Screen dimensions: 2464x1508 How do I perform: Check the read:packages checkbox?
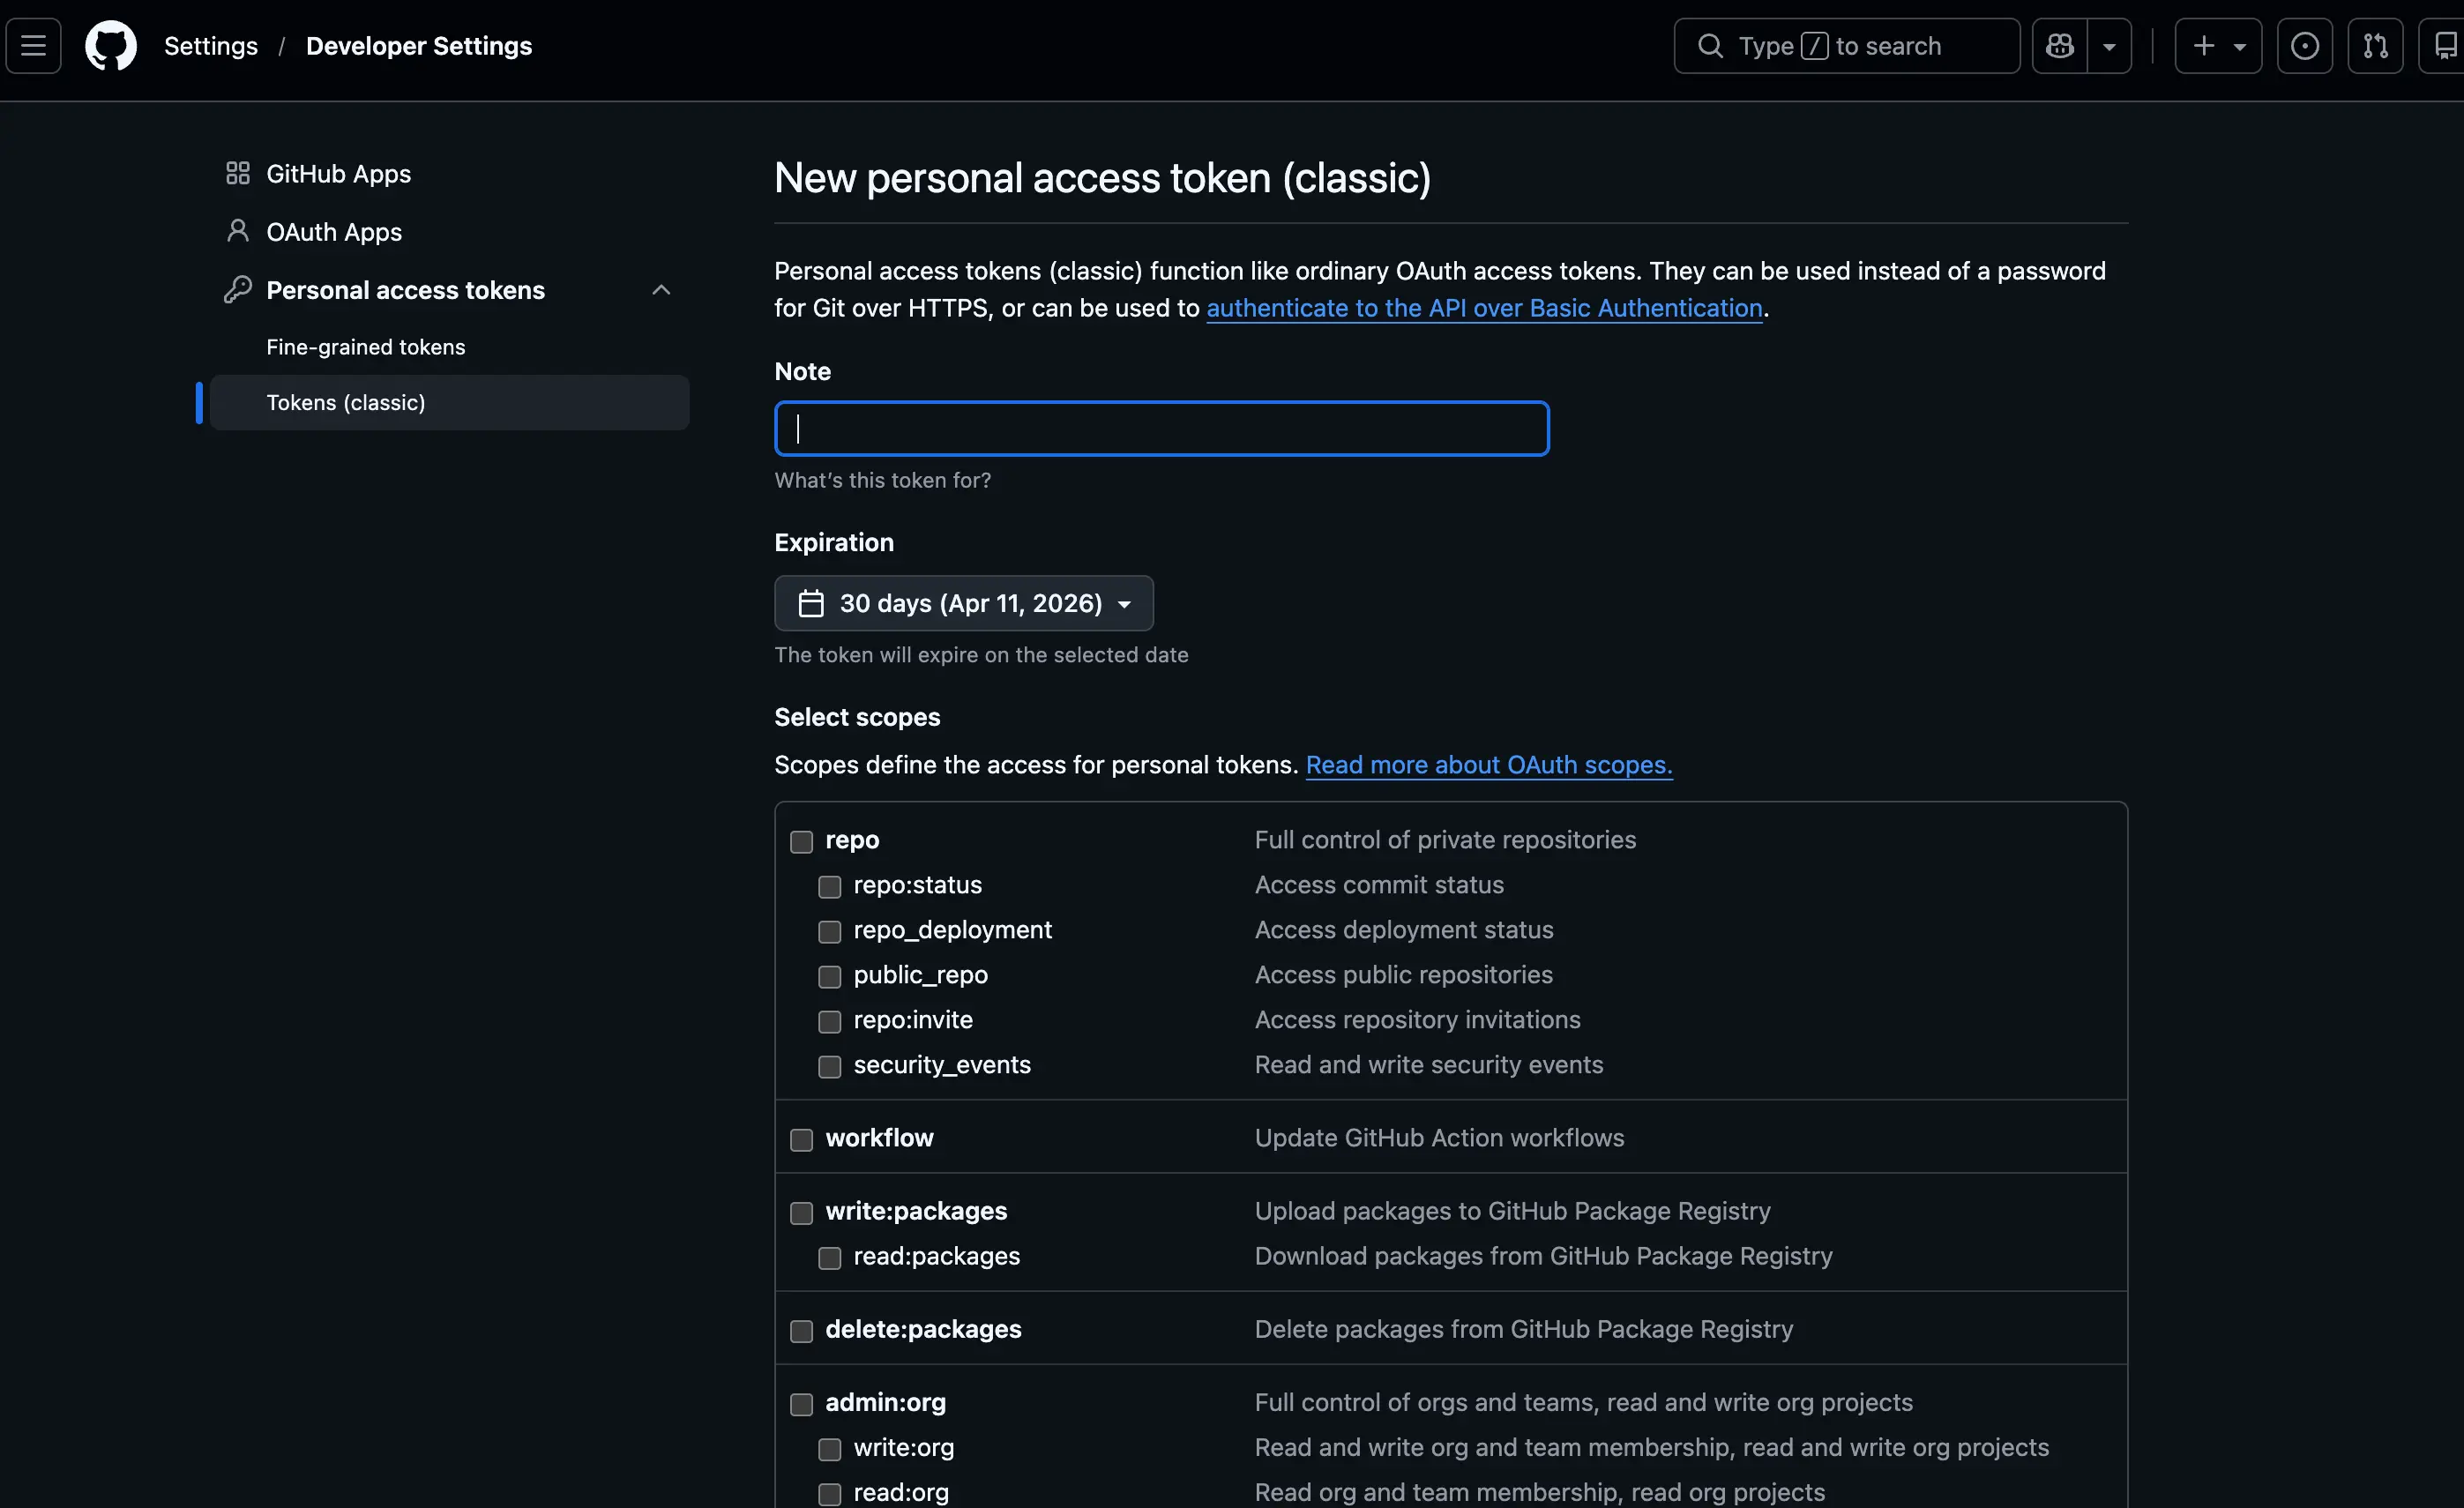point(829,1258)
